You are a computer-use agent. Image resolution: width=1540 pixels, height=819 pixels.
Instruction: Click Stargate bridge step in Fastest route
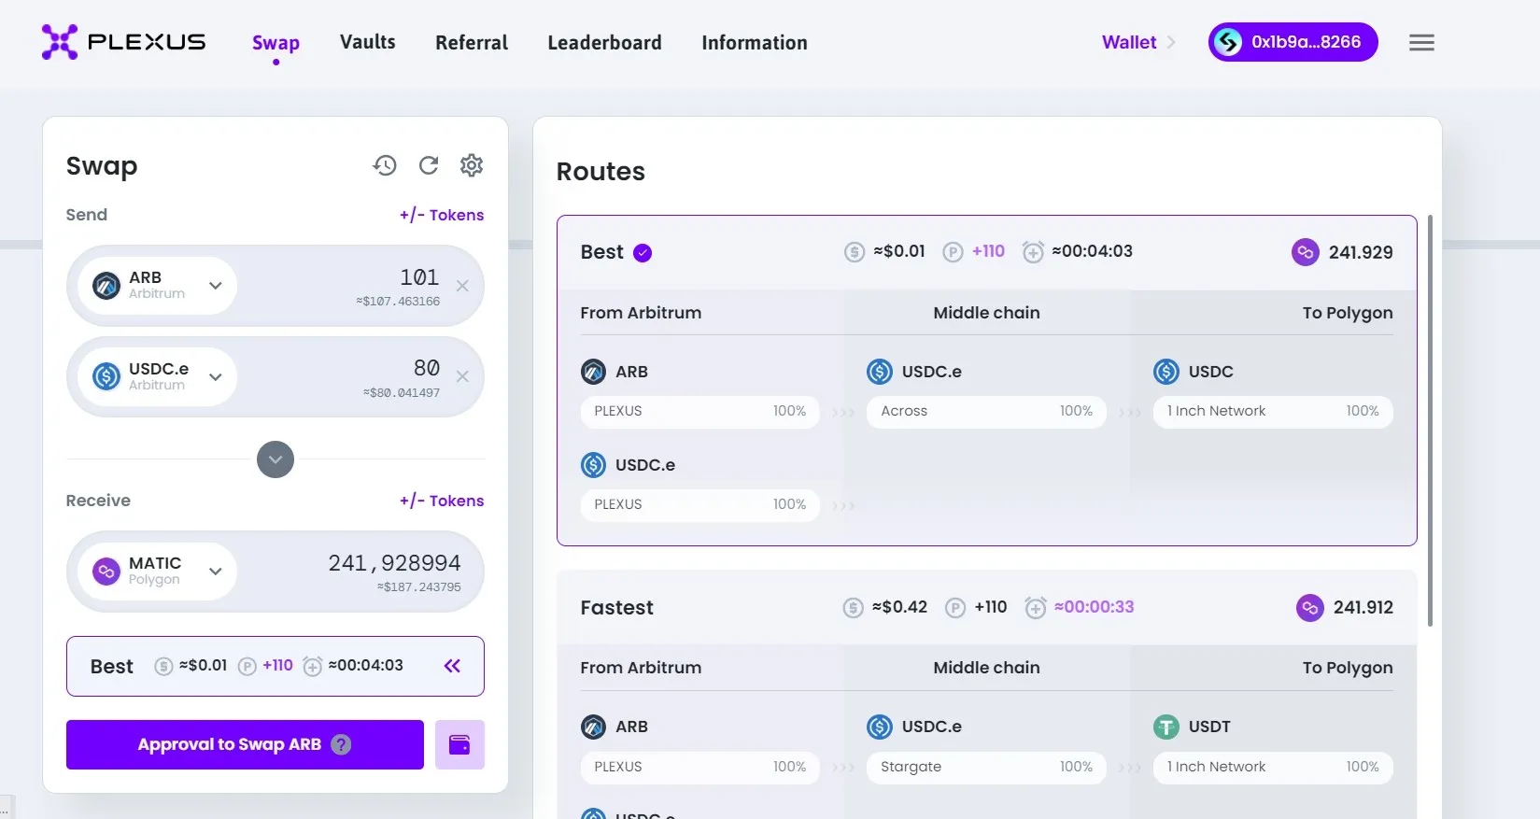[986, 767]
